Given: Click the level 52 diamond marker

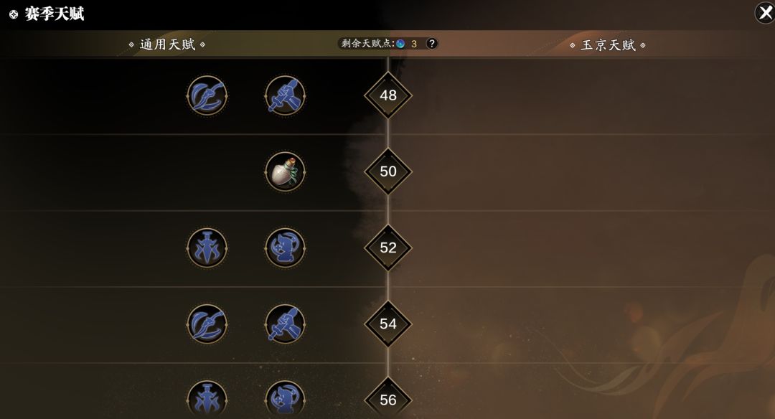Looking at the screenshot, I should [x=388, y=247].
